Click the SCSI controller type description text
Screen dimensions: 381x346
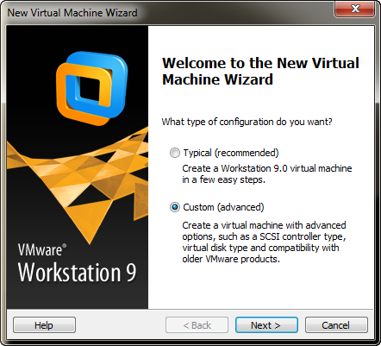(264, 242)
